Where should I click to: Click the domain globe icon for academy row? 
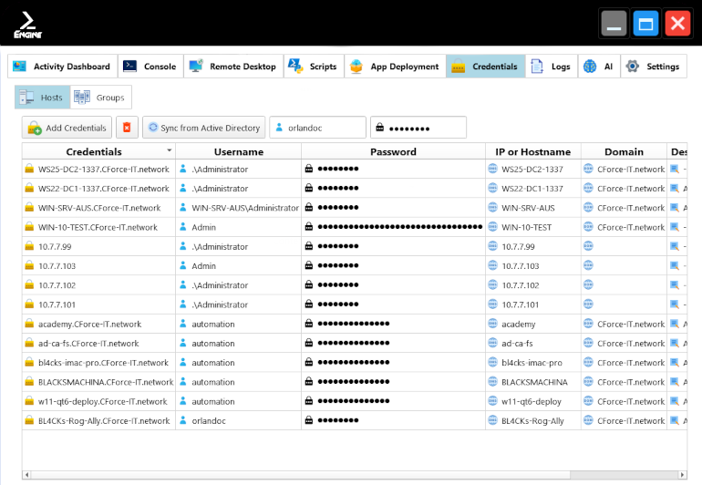[588, 325]
